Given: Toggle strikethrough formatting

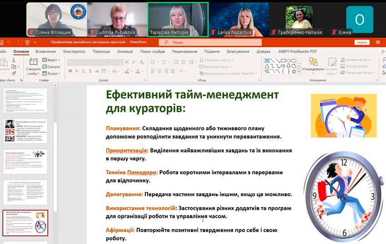Looking at the screenshot, I should click(x=97, y=71).
